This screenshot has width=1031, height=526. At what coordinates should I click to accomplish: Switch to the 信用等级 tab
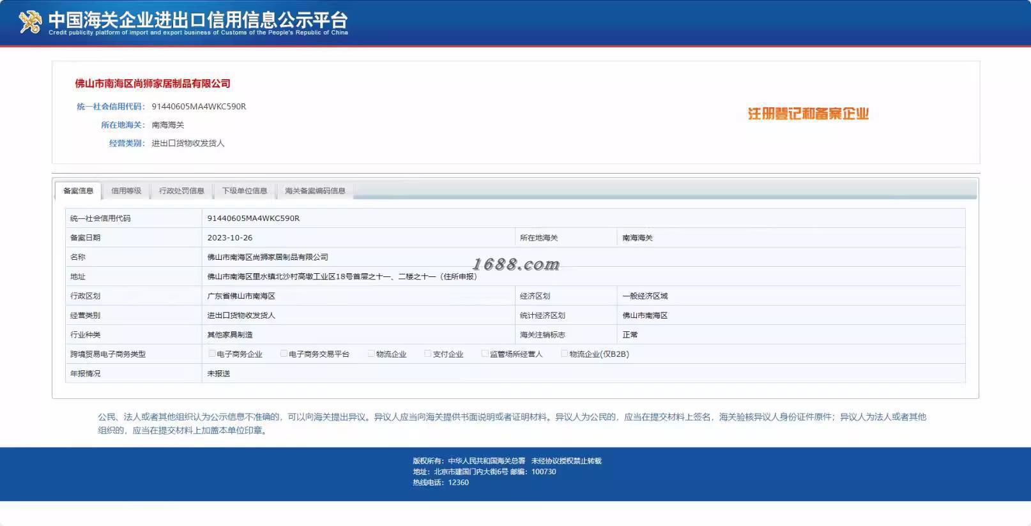(126, 191)
